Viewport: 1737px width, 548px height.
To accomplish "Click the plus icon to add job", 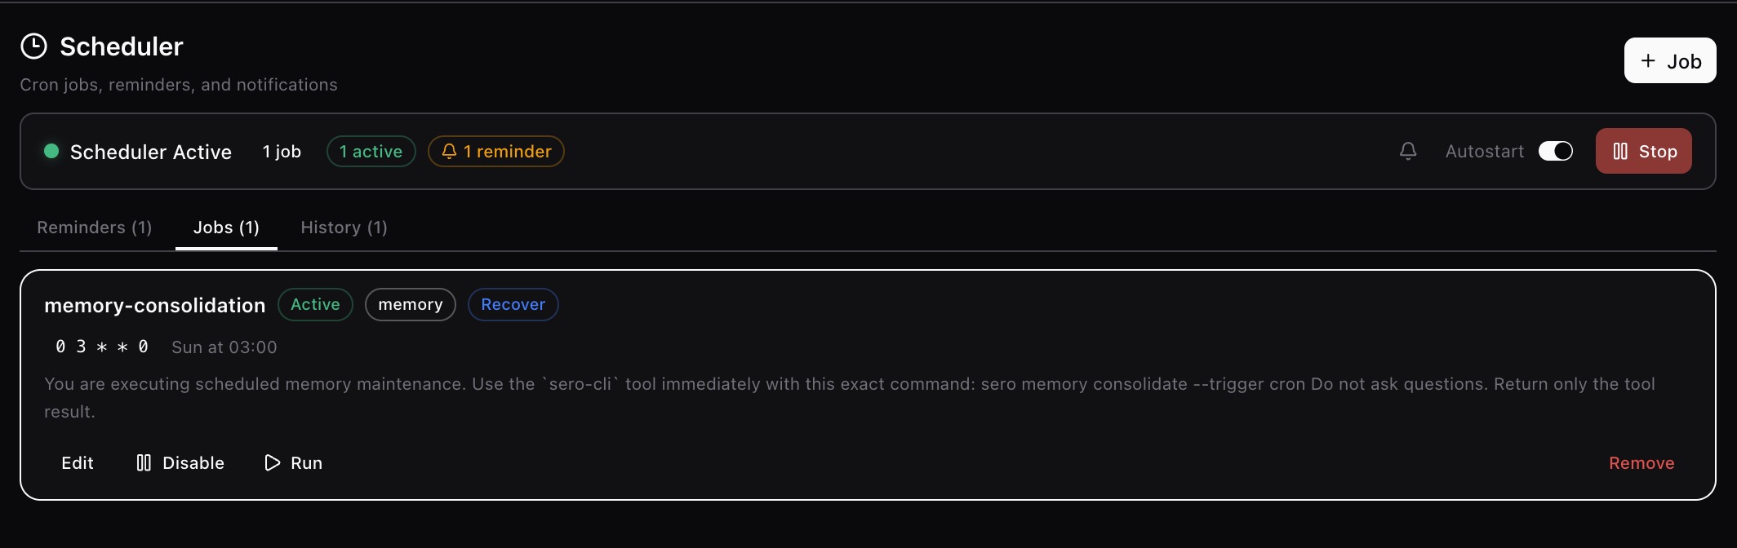I will pos(1648,61).
